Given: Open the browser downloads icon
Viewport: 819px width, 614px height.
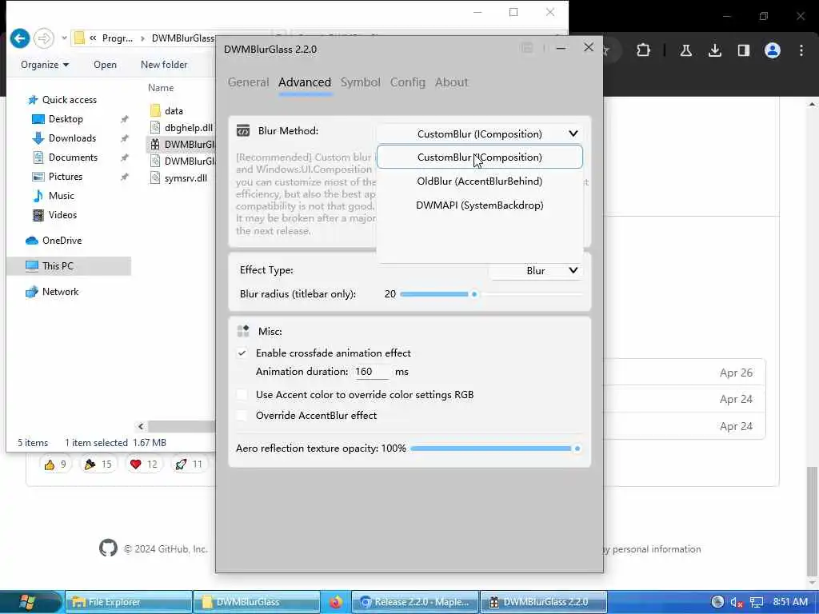Looking at the screenshot, I should click(714, 50).
